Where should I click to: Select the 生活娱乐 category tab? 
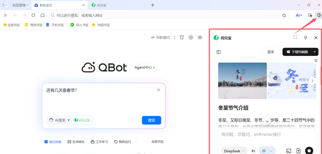(x=76, y=142)
